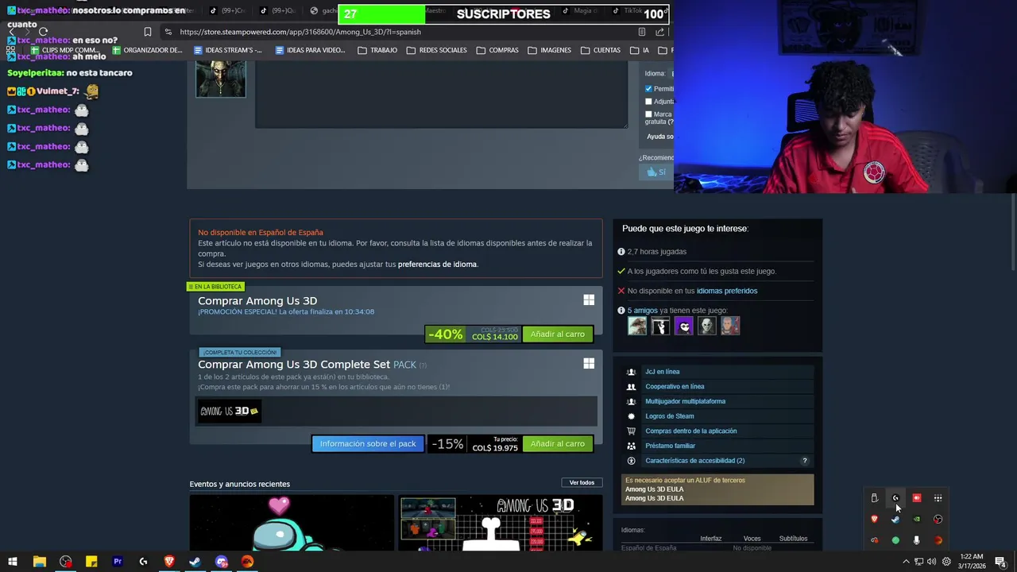The height and width of the screenshot is (572, 1017).
Task: Open the pink heart crewmate event thumbnail
Action: [x=292, y=523]
